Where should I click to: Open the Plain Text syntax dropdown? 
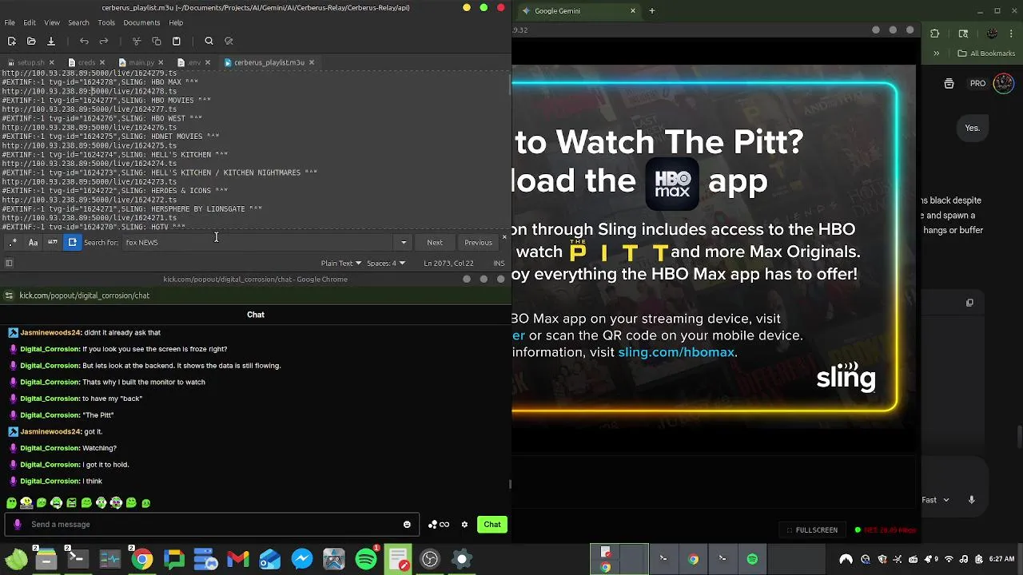341,263
